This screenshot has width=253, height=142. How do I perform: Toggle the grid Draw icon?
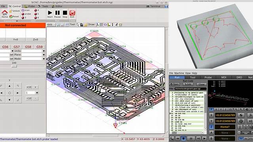[101, 24]
